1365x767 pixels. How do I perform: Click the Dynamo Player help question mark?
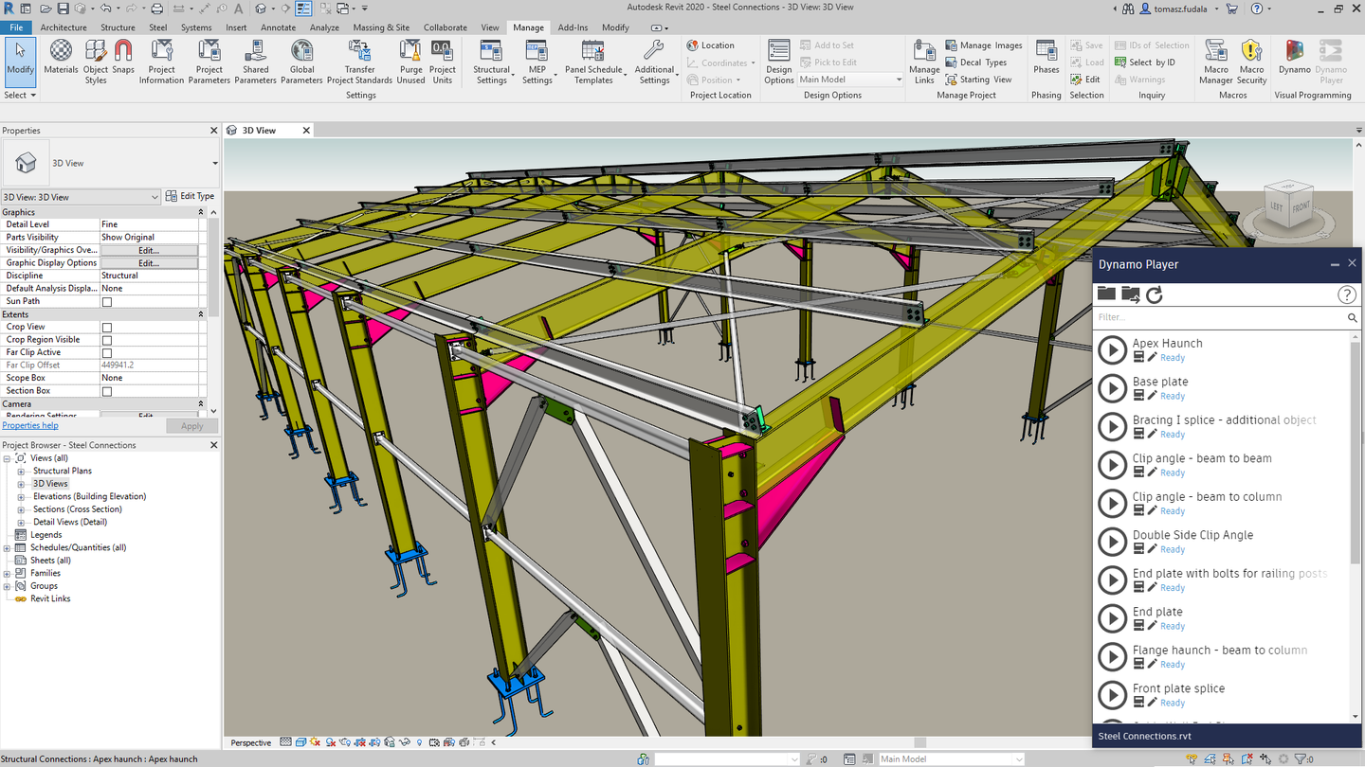coord(1347,294)
